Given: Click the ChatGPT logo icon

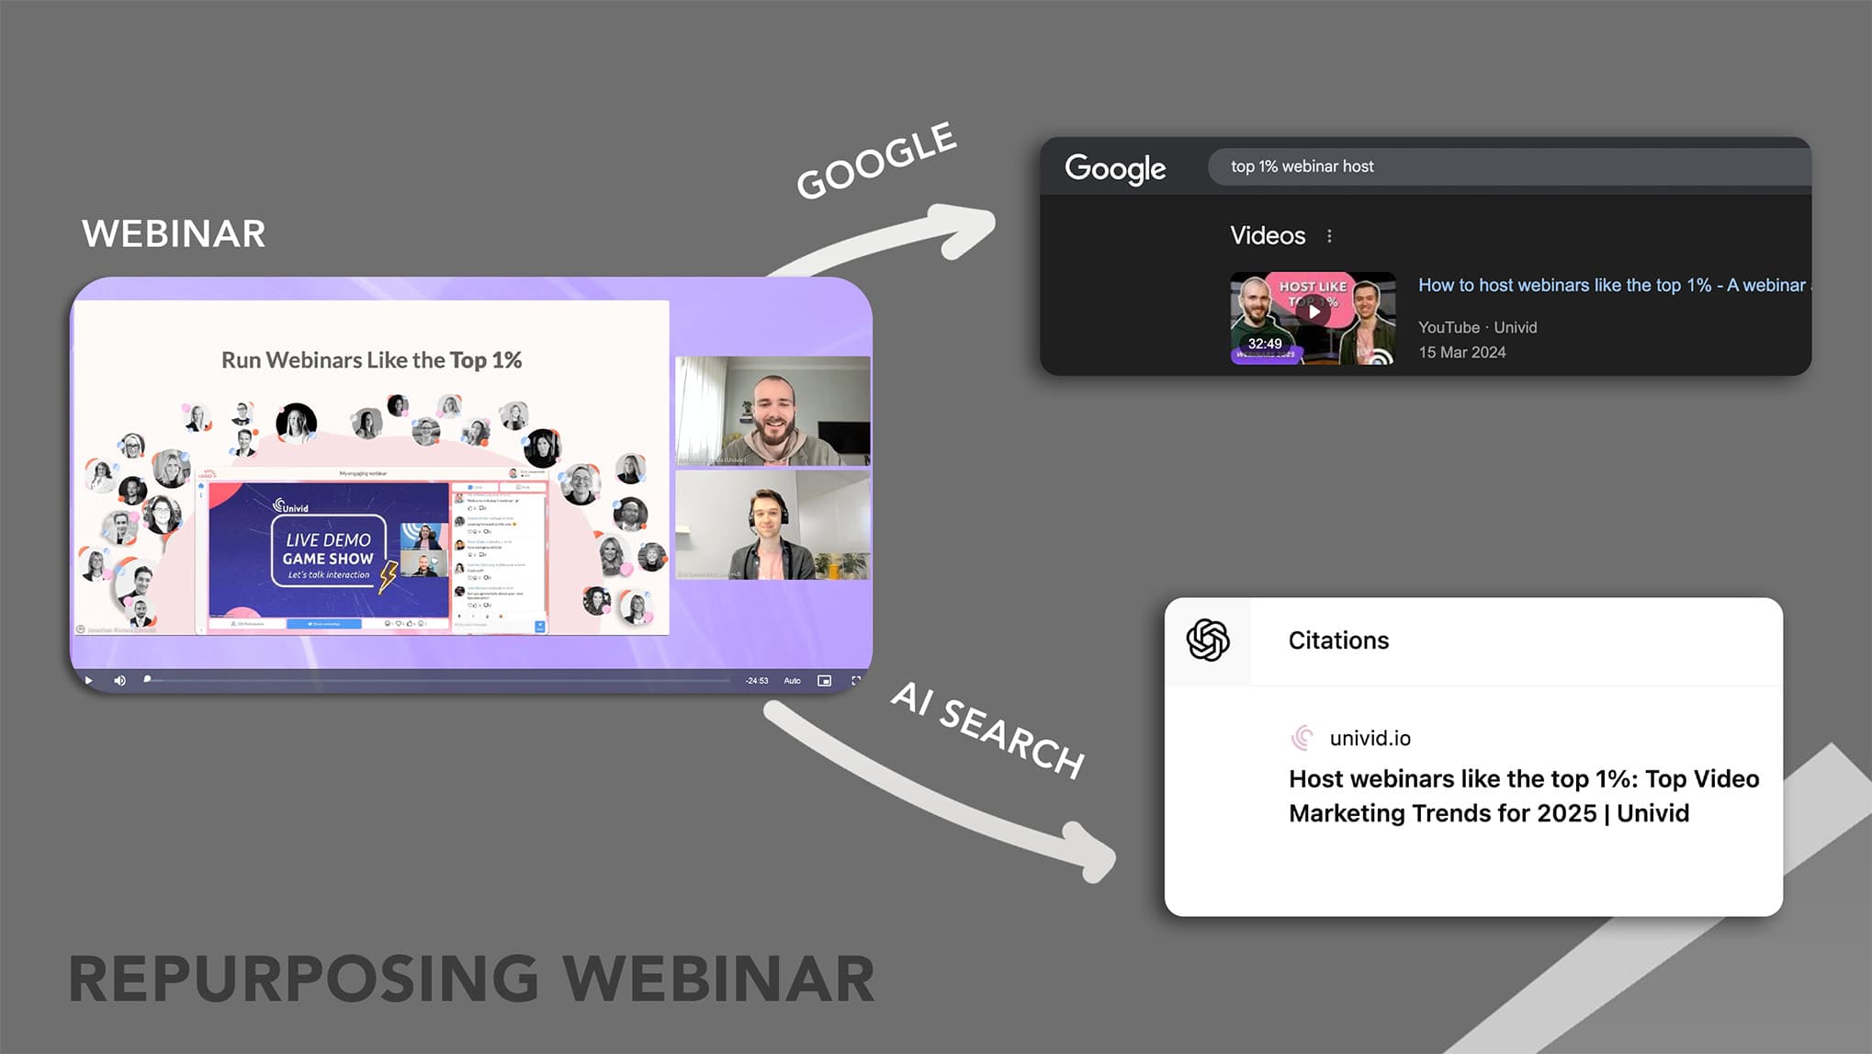Looking at the screenshot, I should pos(1208,640).
